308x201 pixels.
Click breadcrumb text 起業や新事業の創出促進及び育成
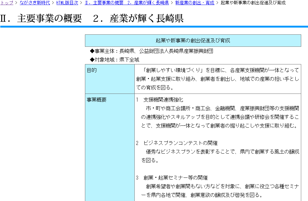click(x=253, y=3)
